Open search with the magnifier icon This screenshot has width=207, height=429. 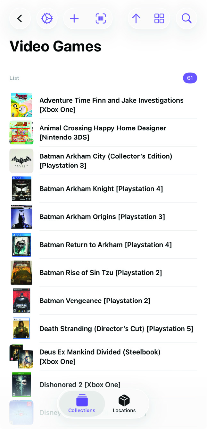(186, 18)
